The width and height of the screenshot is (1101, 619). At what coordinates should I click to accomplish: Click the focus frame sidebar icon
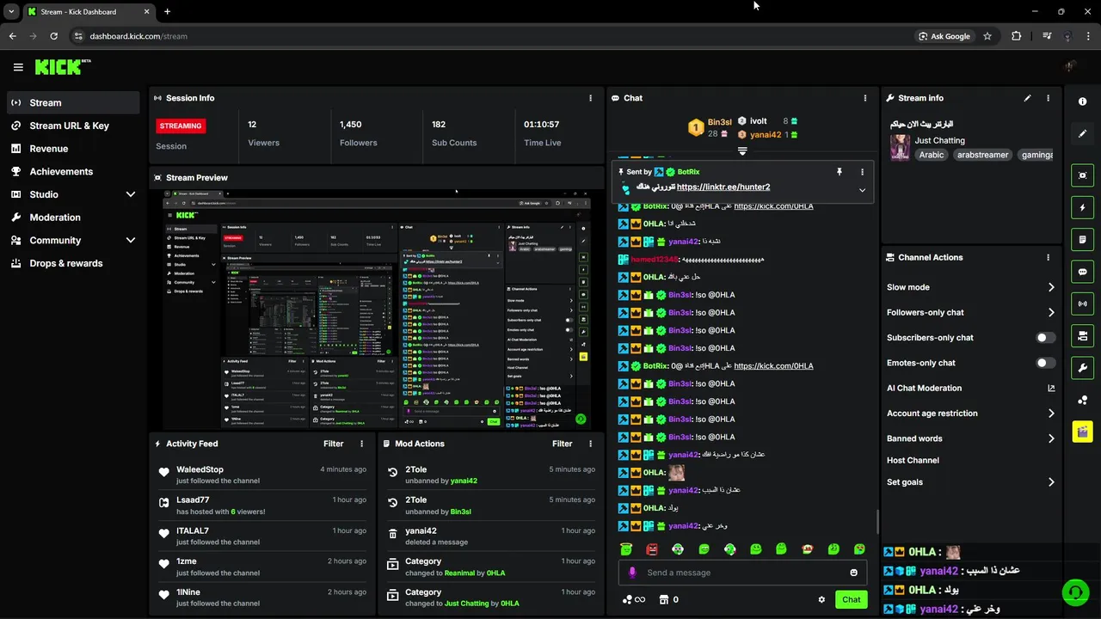pyautogui.click(x=1082, y=175)
